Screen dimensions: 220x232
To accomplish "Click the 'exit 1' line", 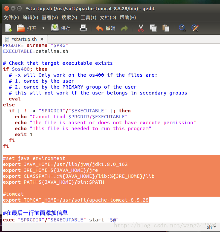I will (23, 135).
